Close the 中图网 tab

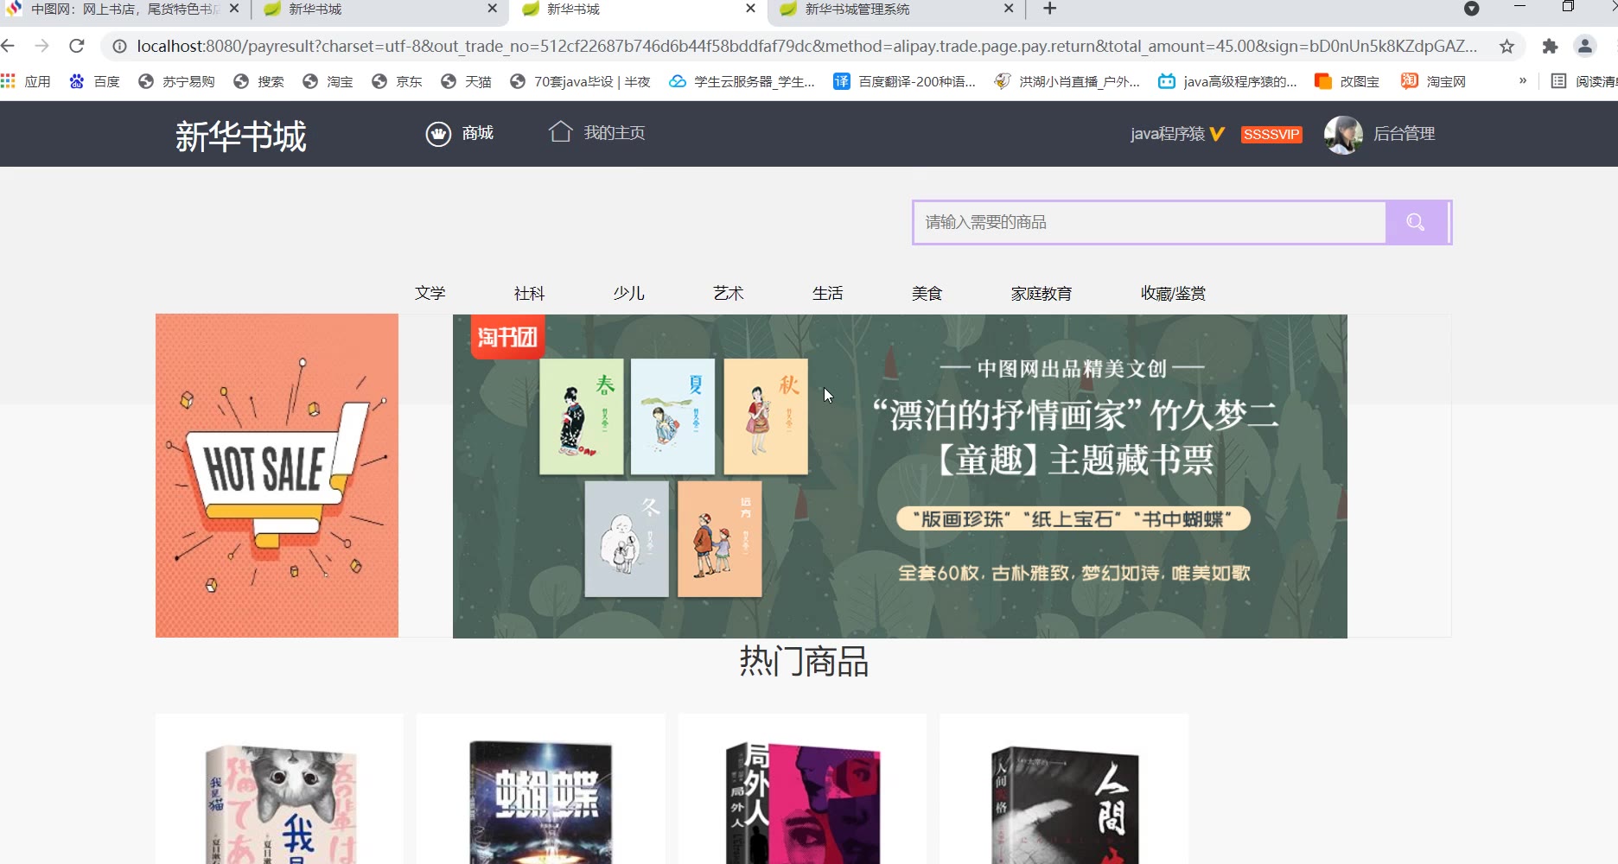(234, 8)
